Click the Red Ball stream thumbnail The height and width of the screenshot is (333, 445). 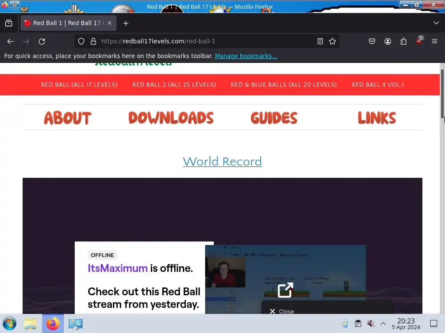[x=286, y=279]
